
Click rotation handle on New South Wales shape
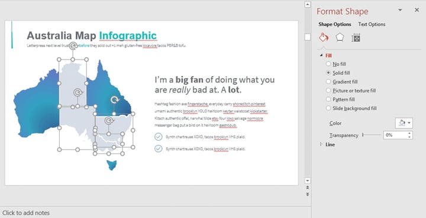tap(109, 121)
